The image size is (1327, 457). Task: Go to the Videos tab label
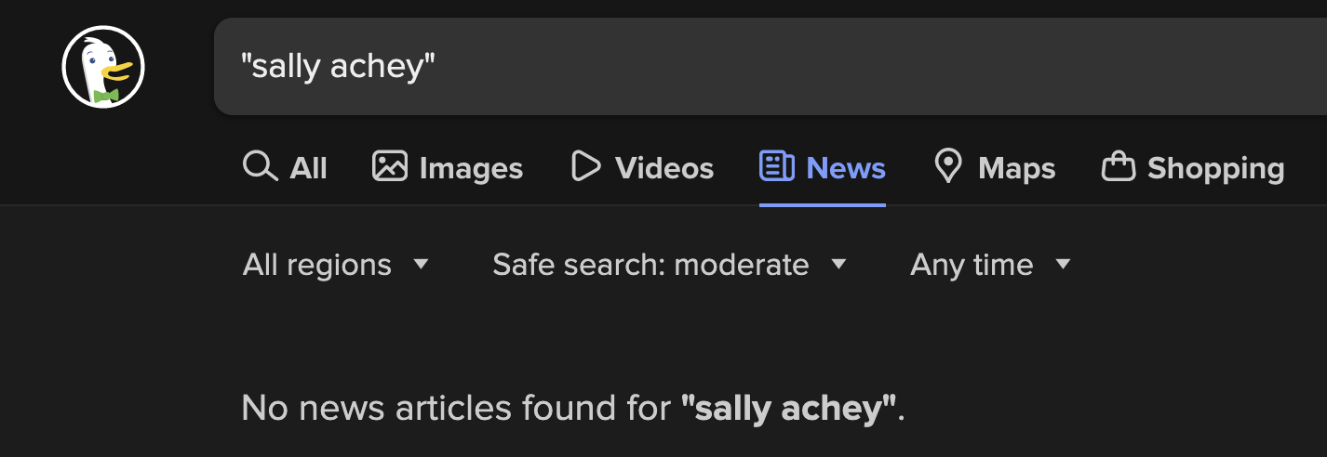[663, 168]
